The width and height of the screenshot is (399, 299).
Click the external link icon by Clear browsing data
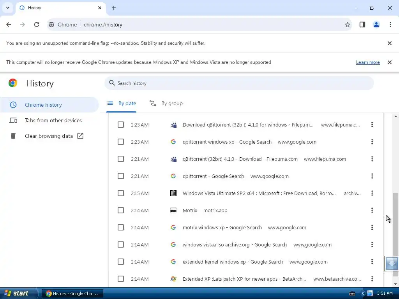point(80,136)
